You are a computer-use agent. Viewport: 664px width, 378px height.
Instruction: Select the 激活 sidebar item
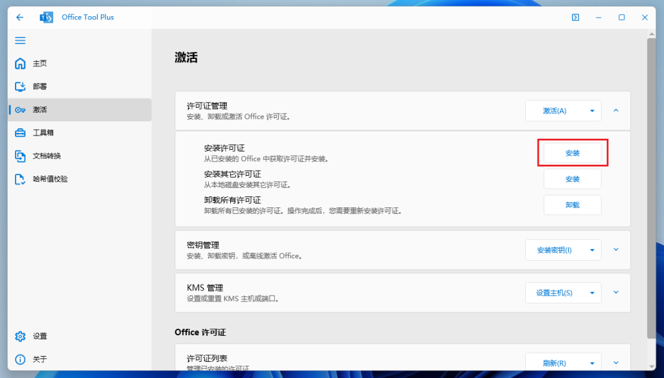pos(80,110)
